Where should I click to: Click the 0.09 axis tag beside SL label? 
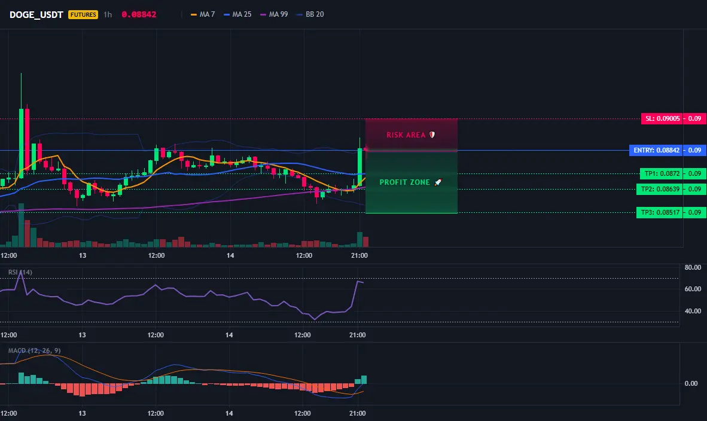[x=695, y=118]
